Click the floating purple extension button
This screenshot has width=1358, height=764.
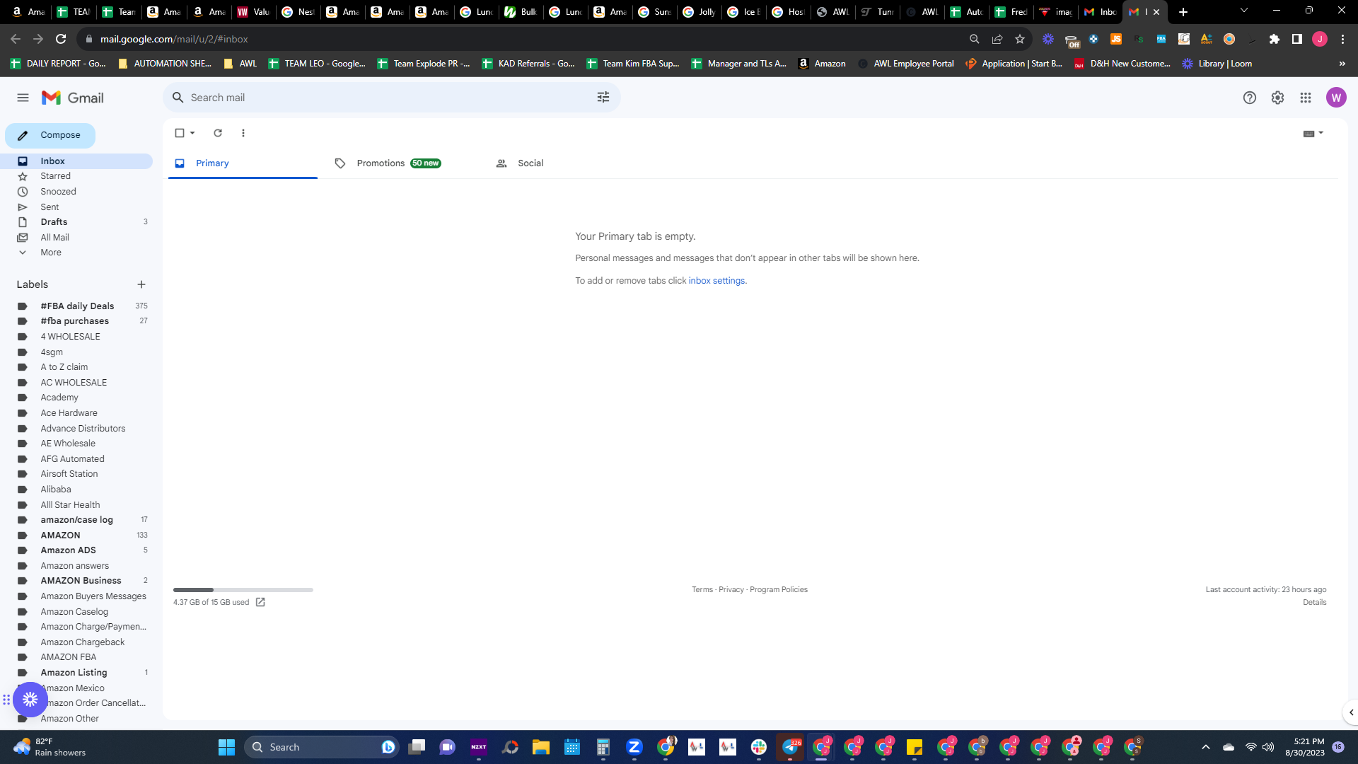pos(30,700)
